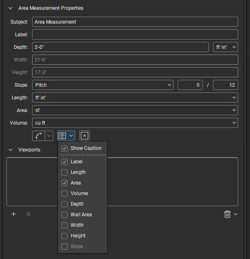
Task: Open the Slope type Pitch dropdown
Action: click(103, 85)
